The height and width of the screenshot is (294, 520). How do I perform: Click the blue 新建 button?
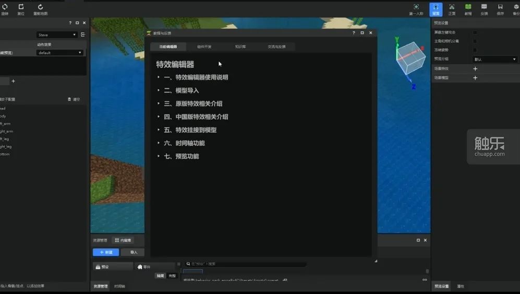tap(106, 252)
